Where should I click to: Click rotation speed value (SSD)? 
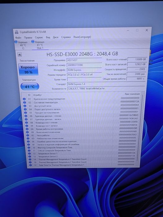(136, 69)
